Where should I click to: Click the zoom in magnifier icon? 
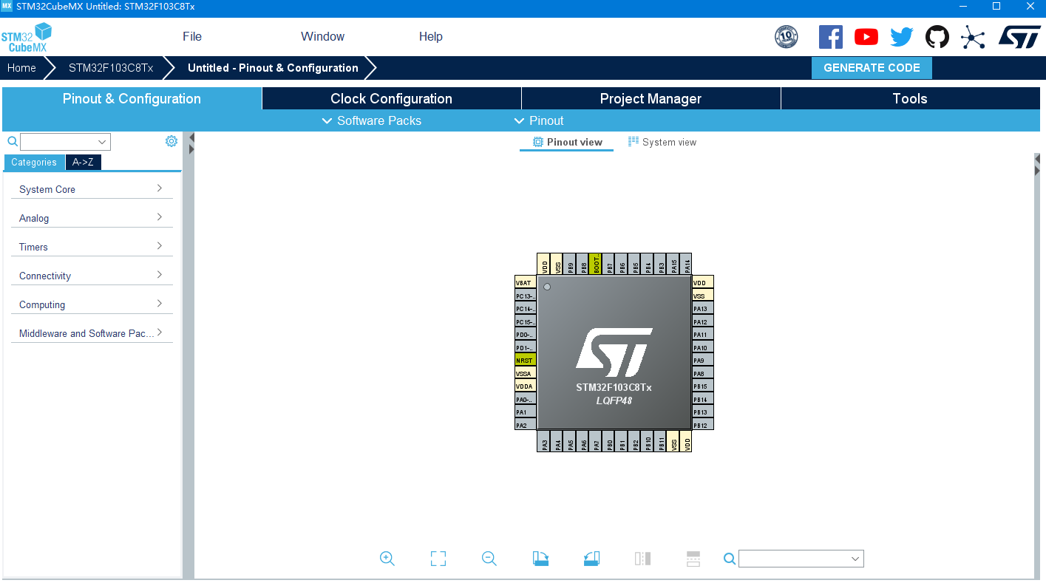click(387, 559)
